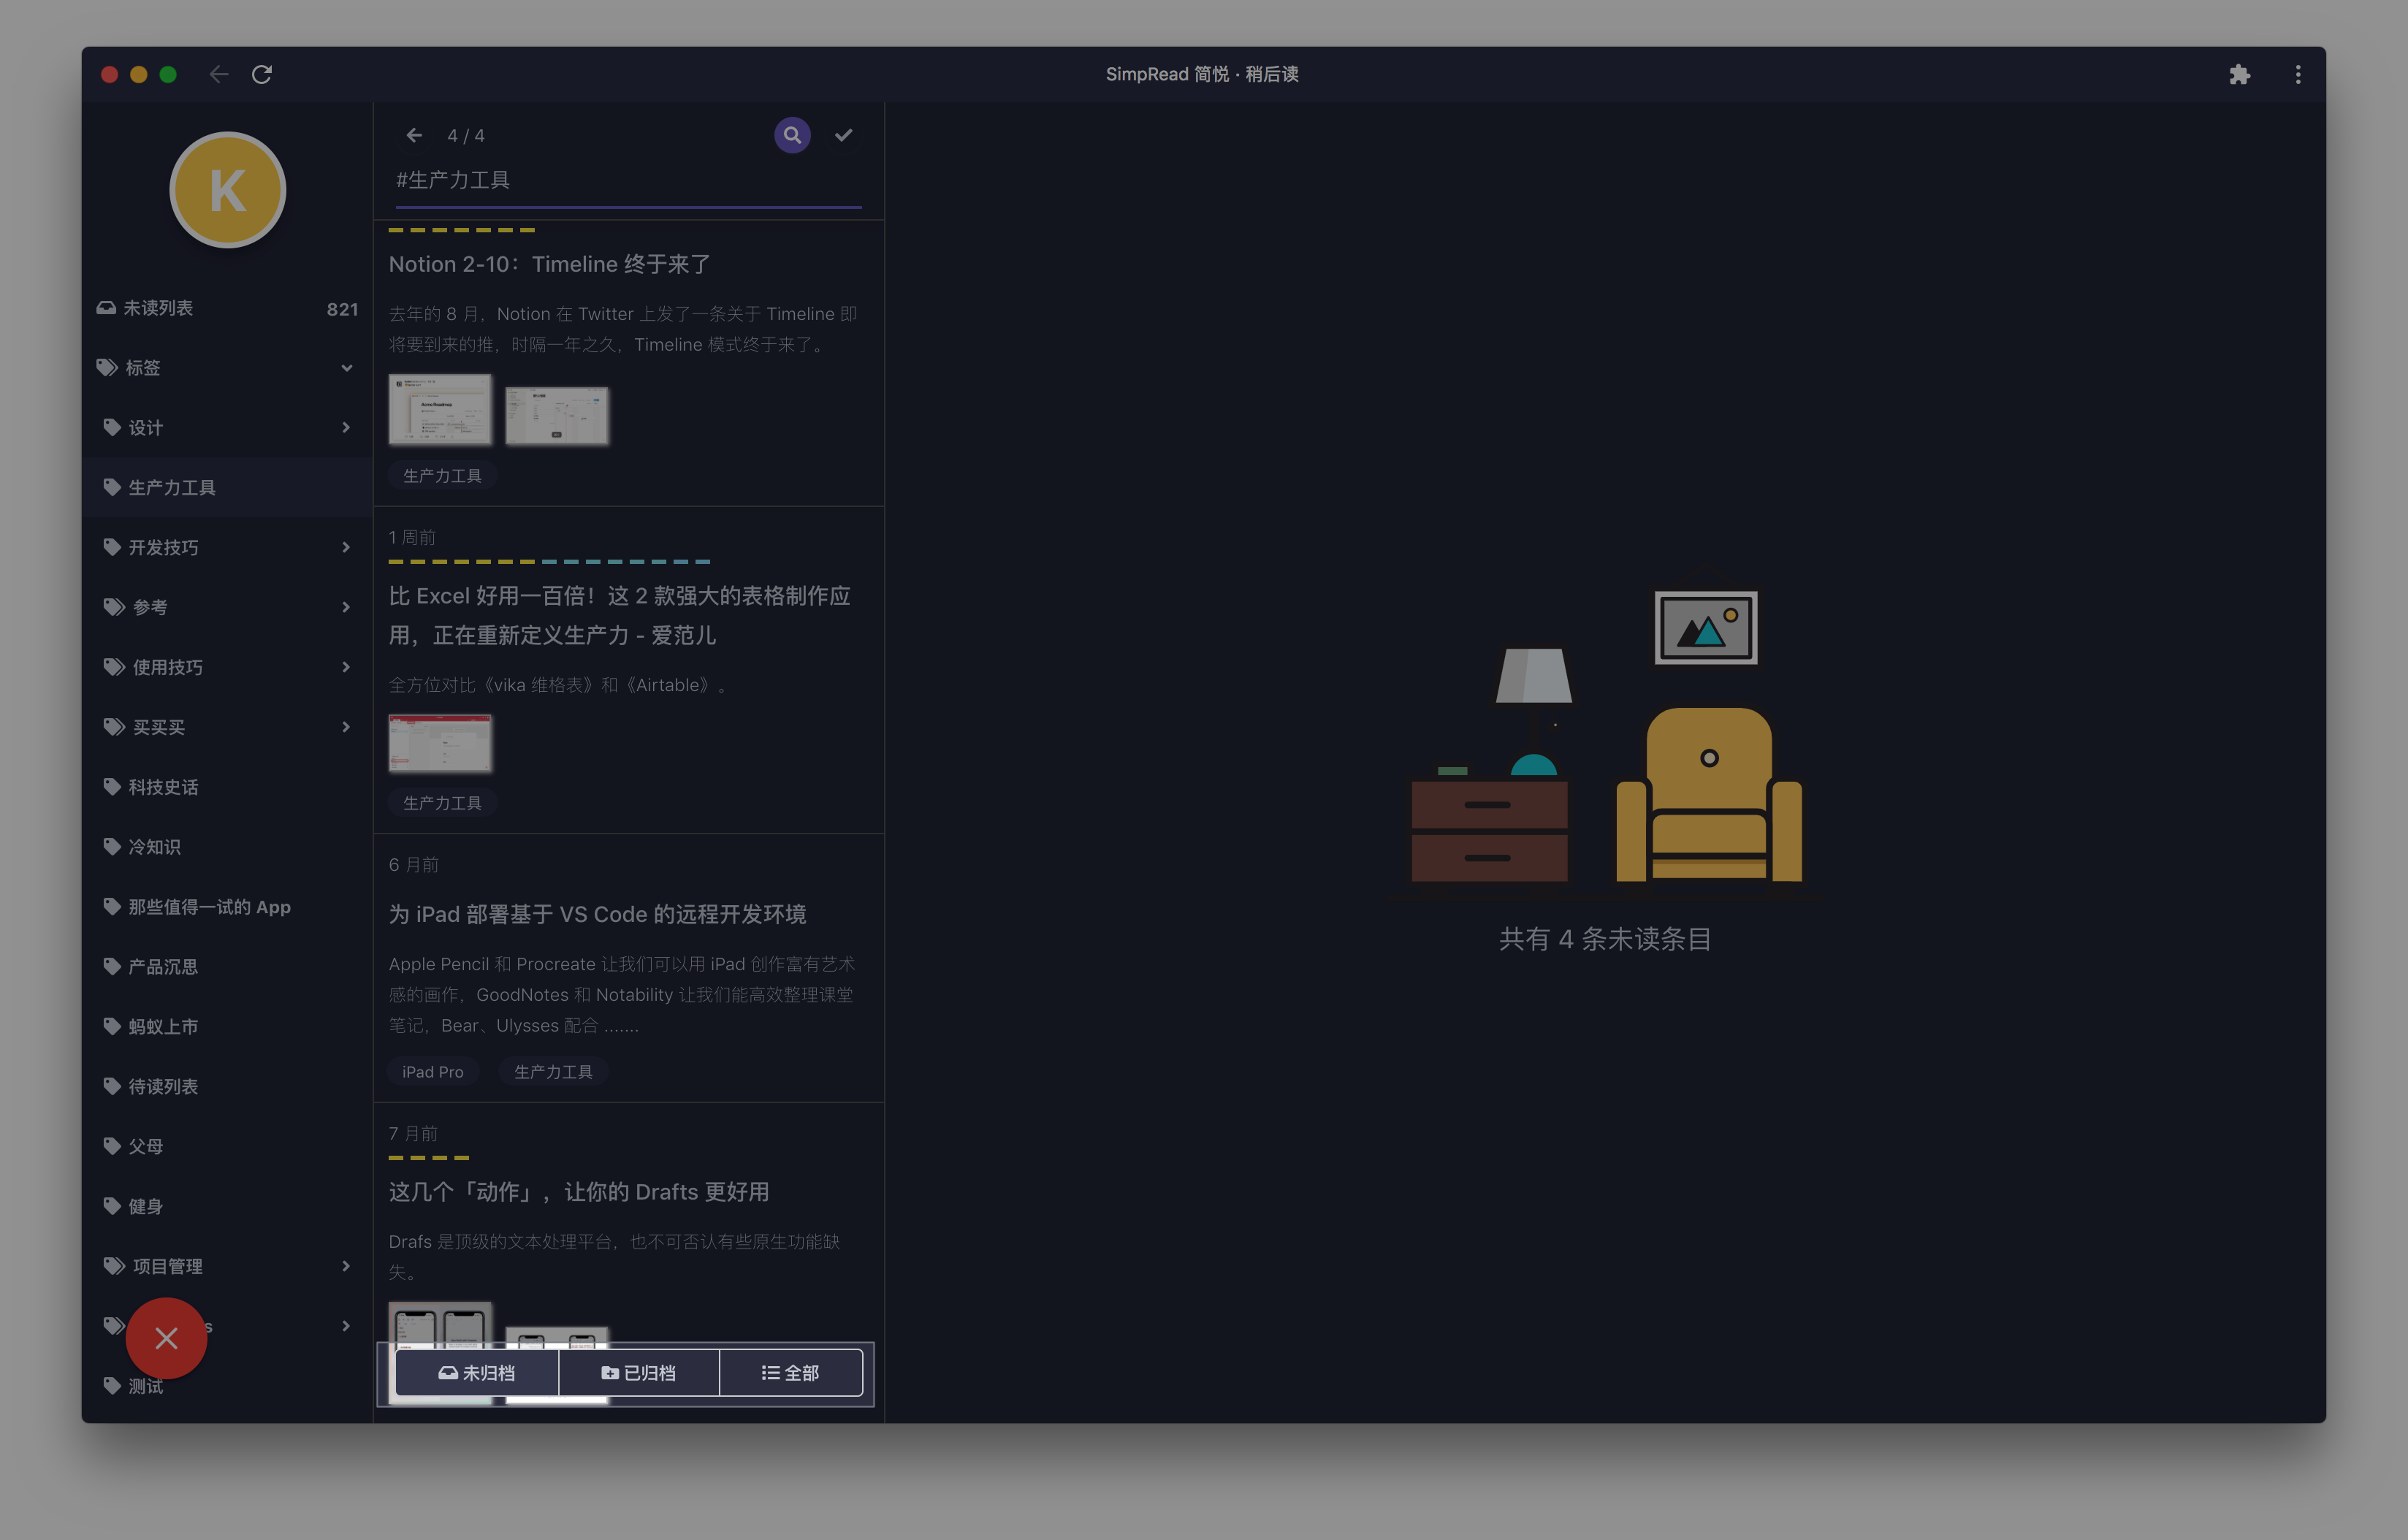Open the iPad VS Code article
This screenshot has height=1540, width=2408.
(x=597, y=914)
